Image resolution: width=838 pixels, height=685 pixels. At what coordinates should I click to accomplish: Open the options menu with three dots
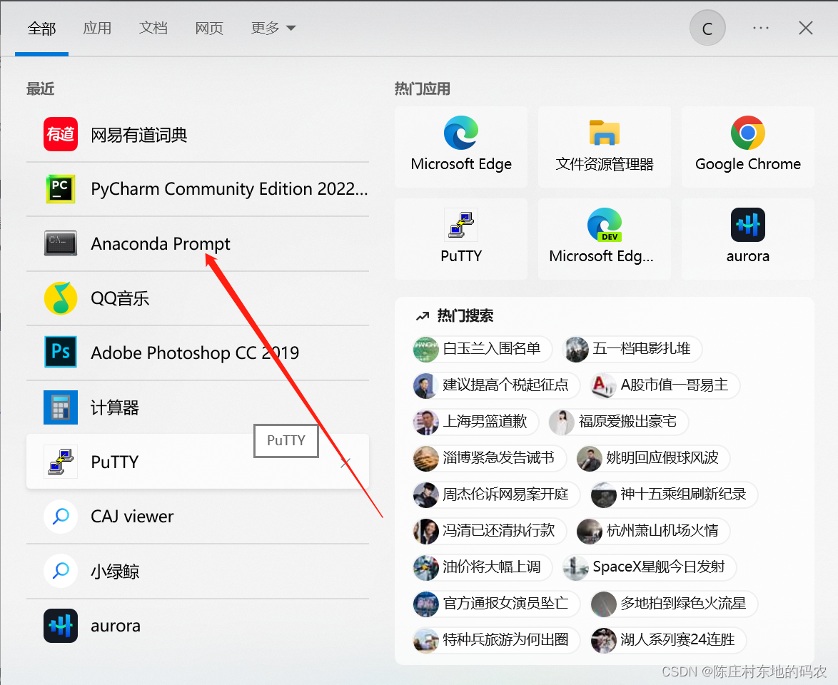coord(760,28)
